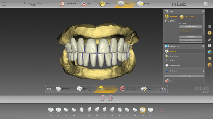Toggle Adapted Restoration Calculation checkbox
Image resolution: width=213 pixels, height=119 pixels.
click(180, 30)
